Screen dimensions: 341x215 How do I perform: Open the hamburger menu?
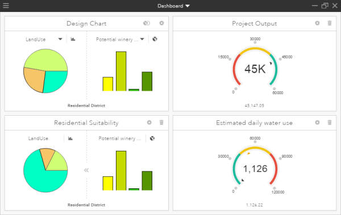tap(6, 6)
